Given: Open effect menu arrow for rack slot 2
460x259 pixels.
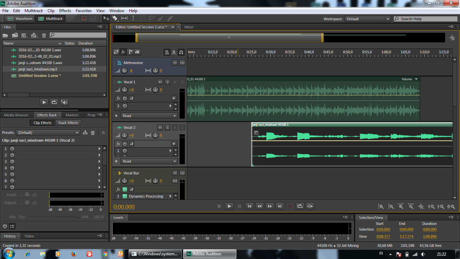Looking at the screenshot, I should point(99,155).
